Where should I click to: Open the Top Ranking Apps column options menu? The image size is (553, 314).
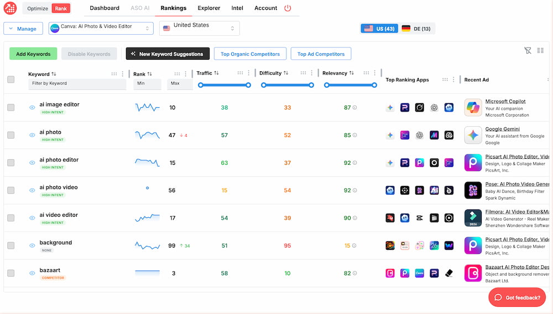(453, 80)
